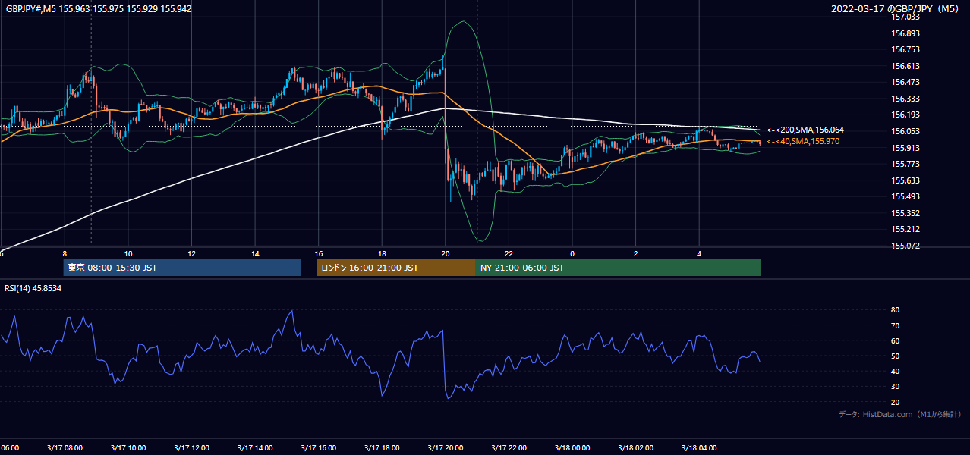Click the RSI scale value 40
Image resolution: width=970 pixels, height=455 pixels.
click(x=896, y=371)
